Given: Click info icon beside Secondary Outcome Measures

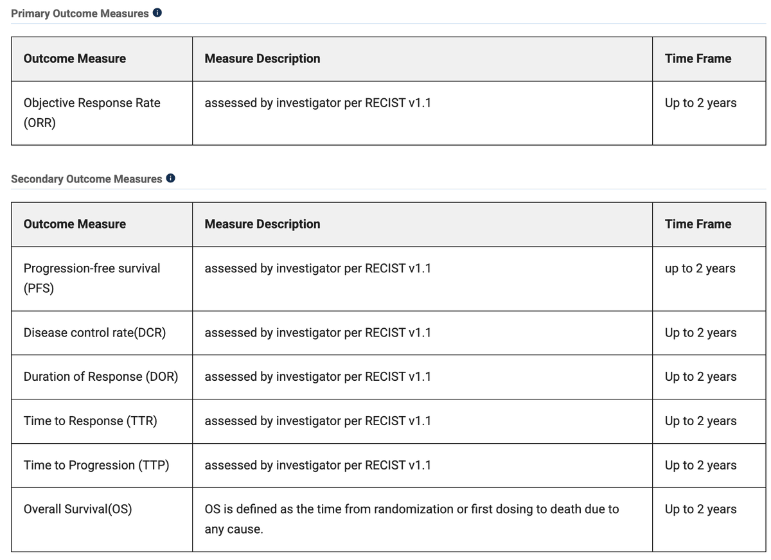Looking at the screenshot, I should (x=171, y=179).
